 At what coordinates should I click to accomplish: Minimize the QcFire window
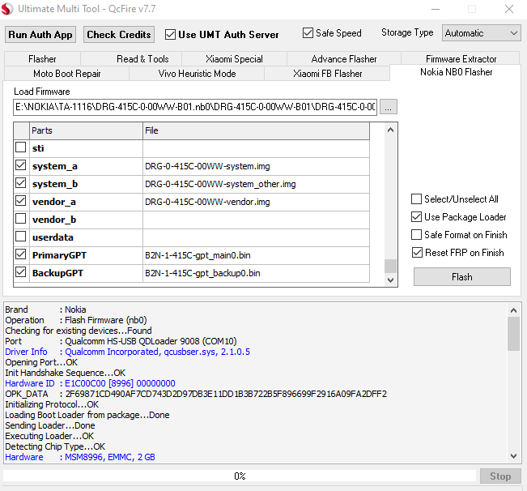(436, 9)
